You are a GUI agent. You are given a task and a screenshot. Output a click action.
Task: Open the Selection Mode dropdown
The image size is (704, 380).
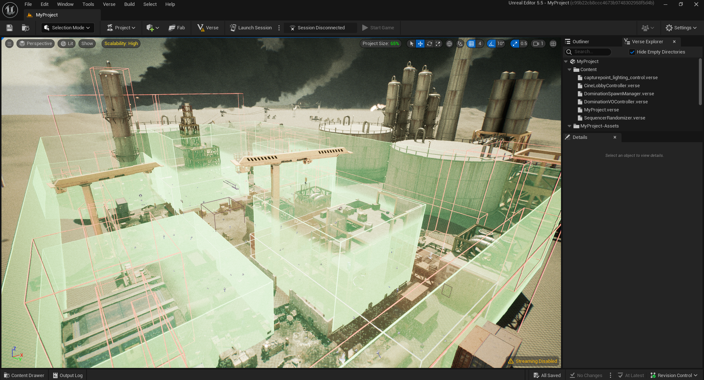[x=67, y=28]
